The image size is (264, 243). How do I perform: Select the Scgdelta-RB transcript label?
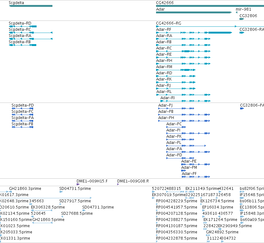[20, 42]
